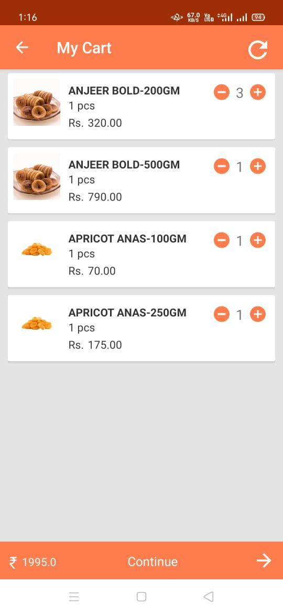The height and width of the screenshot is (614, 283).
Task: Increase quantity of ANJEER BOLD-200GM
Action: point(258,92)
